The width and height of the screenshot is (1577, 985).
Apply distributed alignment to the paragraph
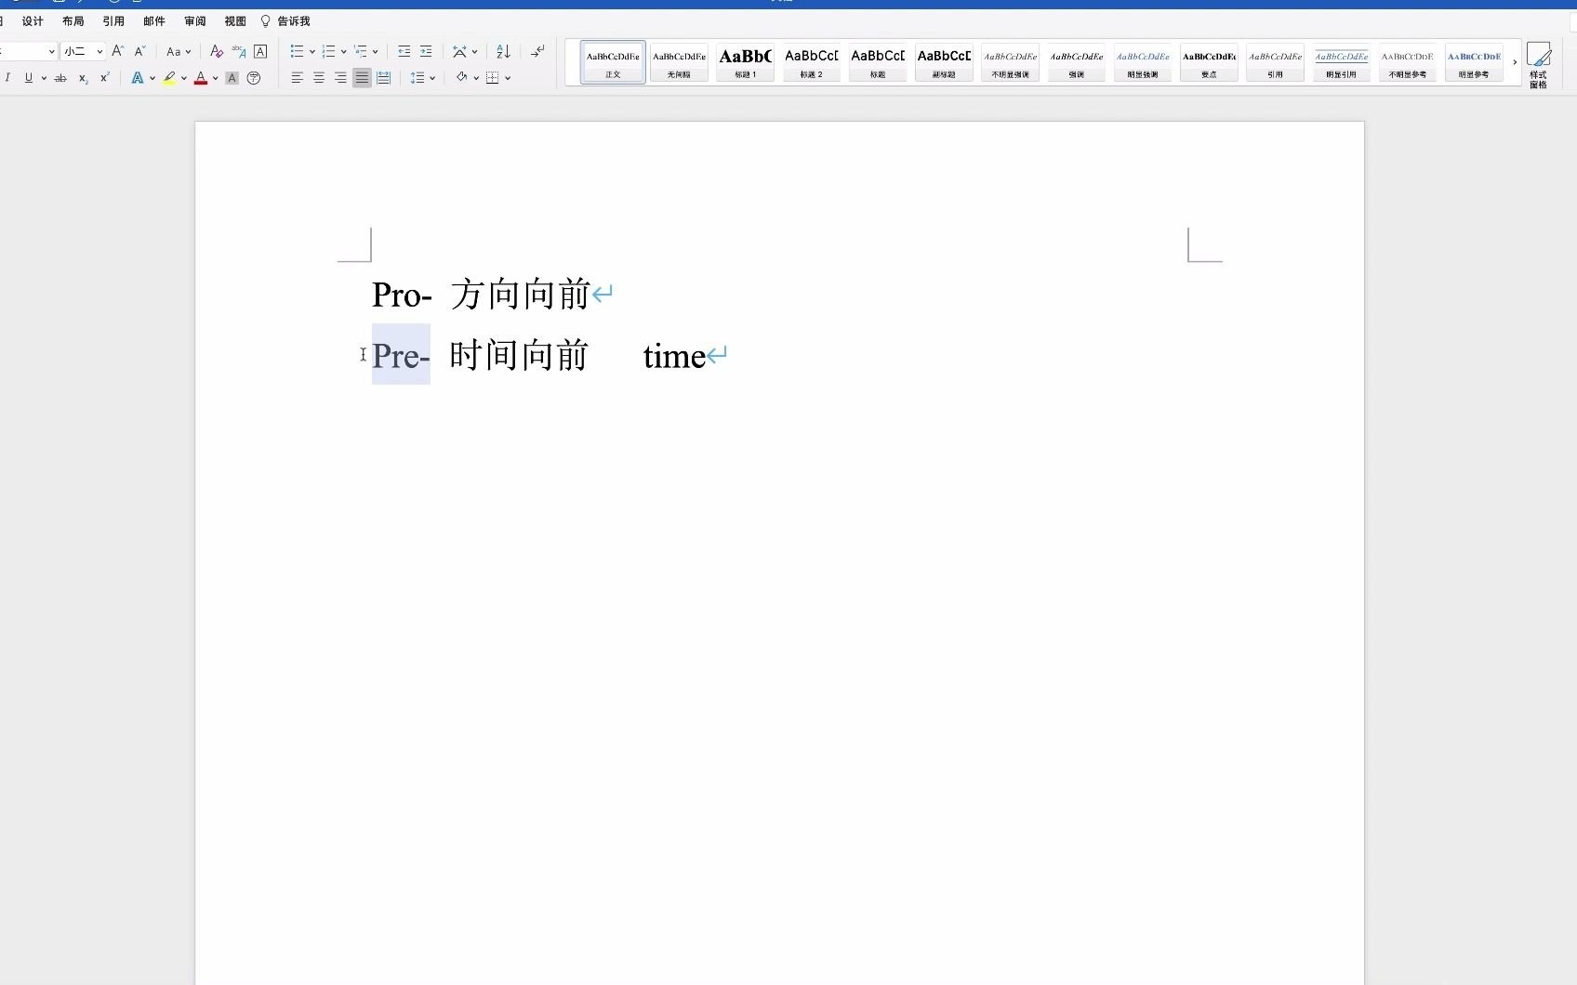383,78
